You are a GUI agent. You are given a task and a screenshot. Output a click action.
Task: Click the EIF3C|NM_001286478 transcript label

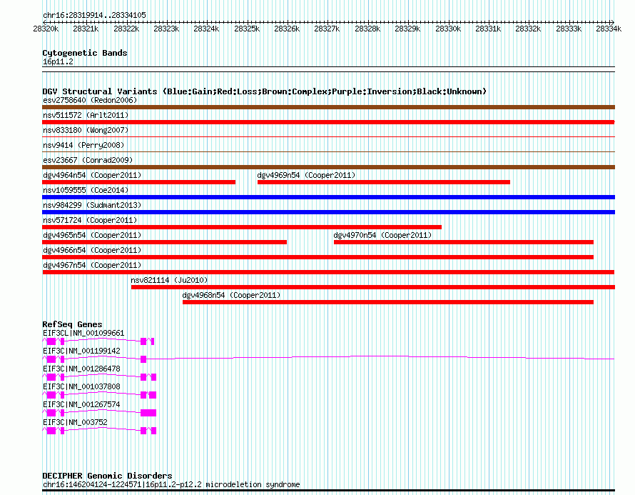[x=81, y=369]
